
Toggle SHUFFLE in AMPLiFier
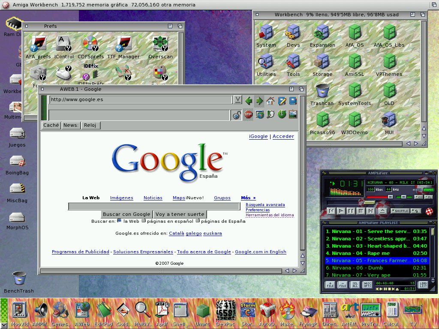coord(400,211)
